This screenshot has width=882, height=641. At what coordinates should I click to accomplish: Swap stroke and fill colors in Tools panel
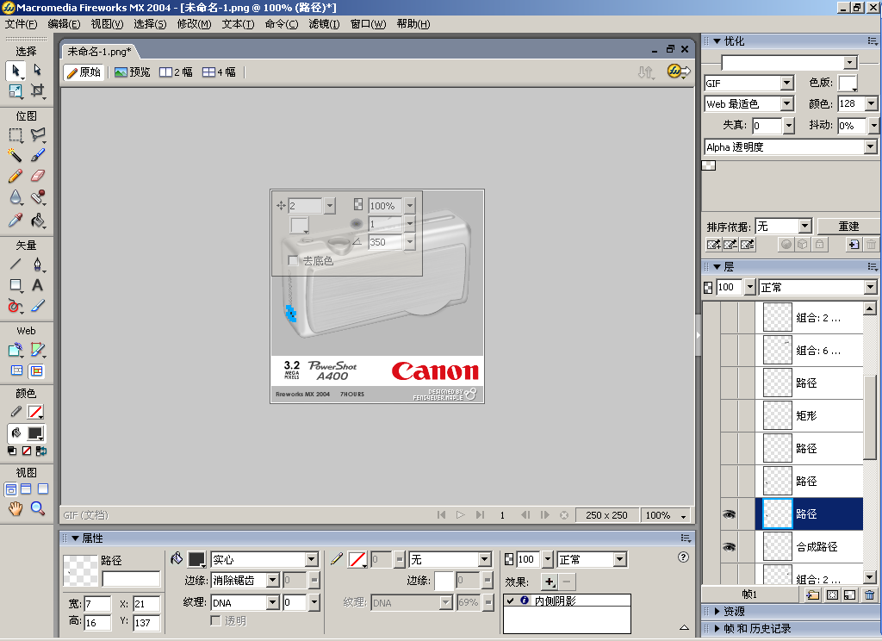coord(41,451)
